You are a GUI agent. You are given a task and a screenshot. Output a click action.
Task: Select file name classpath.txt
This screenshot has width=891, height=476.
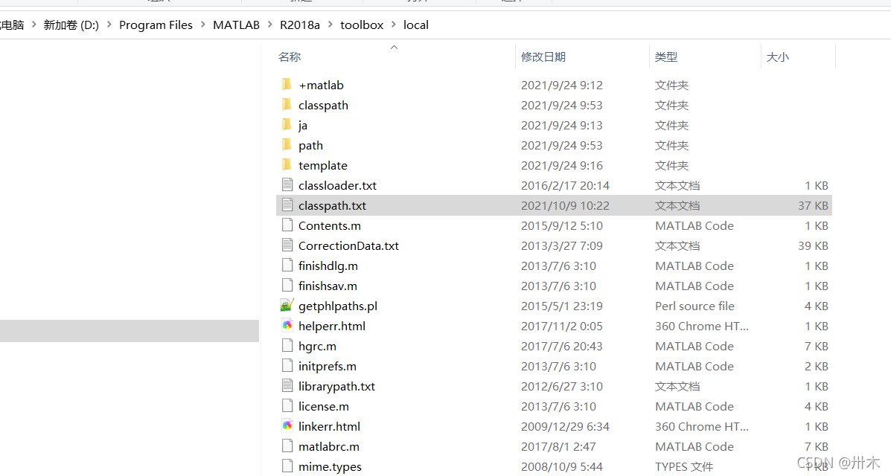333,205
